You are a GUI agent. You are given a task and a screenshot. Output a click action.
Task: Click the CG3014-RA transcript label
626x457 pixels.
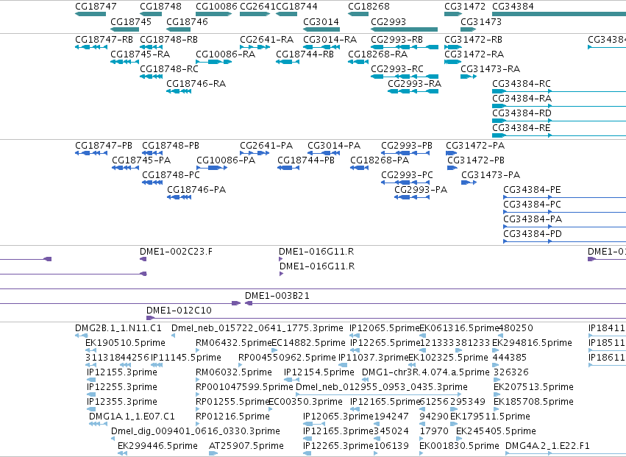330,40
